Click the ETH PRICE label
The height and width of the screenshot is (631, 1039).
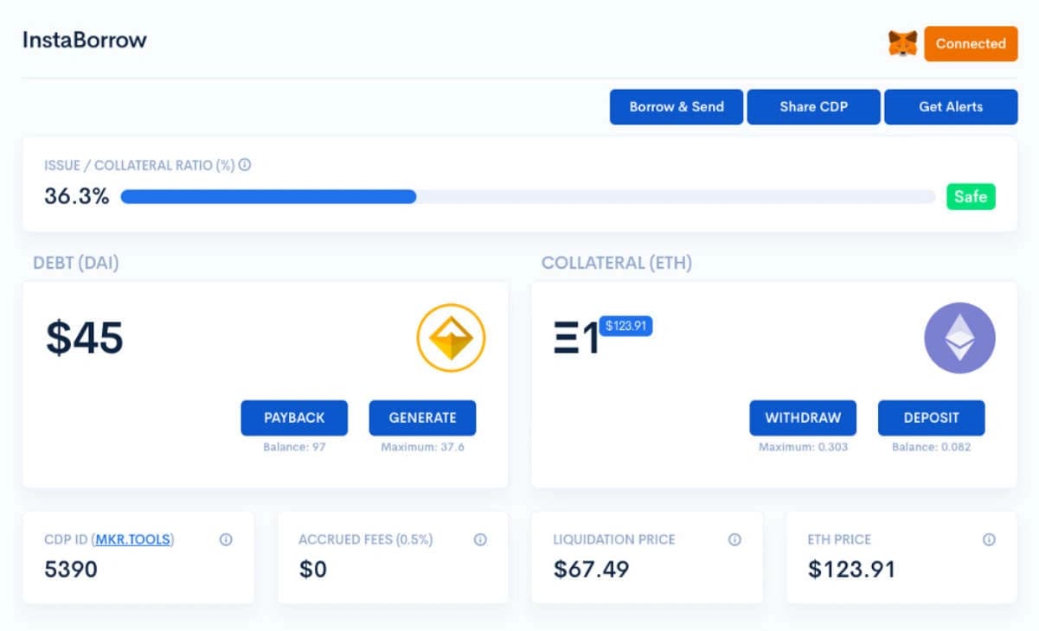(839, 539)
